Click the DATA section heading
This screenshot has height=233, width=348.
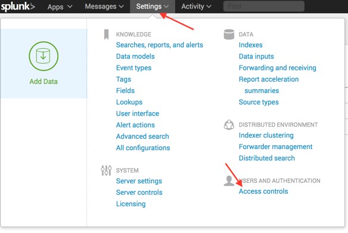[246, 35]
